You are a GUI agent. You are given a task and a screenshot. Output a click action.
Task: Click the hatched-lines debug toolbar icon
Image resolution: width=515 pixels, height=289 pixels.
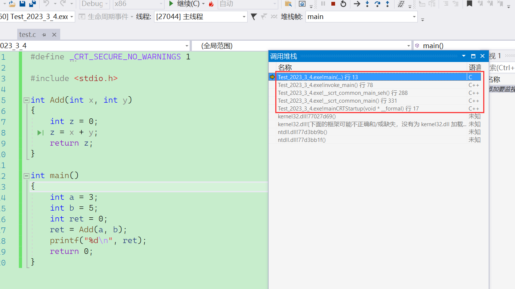(x=401, y=4)
